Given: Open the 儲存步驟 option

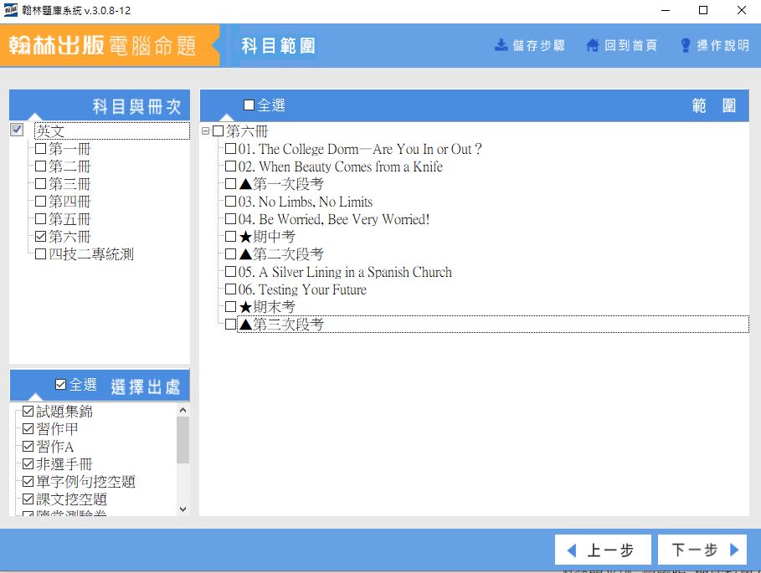Looking at the screenshot, I should [x=529, y=45].
